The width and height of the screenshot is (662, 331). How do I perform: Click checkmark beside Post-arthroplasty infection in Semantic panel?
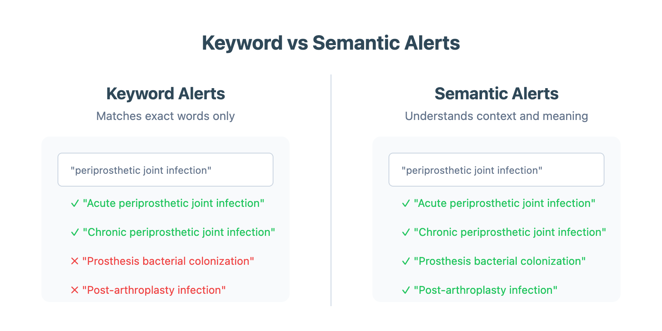(406, 290)
